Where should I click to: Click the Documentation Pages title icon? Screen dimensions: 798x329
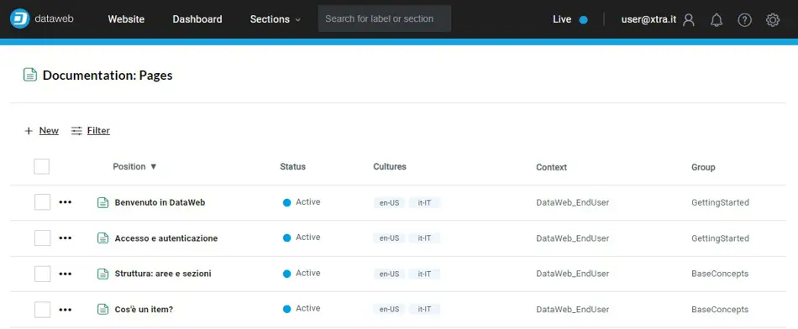(x=30, y=76)
